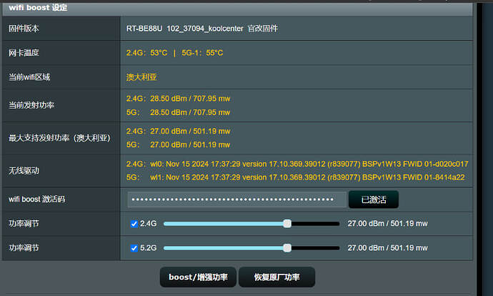Click the 当前发射功率 row label

pos(31,105)
